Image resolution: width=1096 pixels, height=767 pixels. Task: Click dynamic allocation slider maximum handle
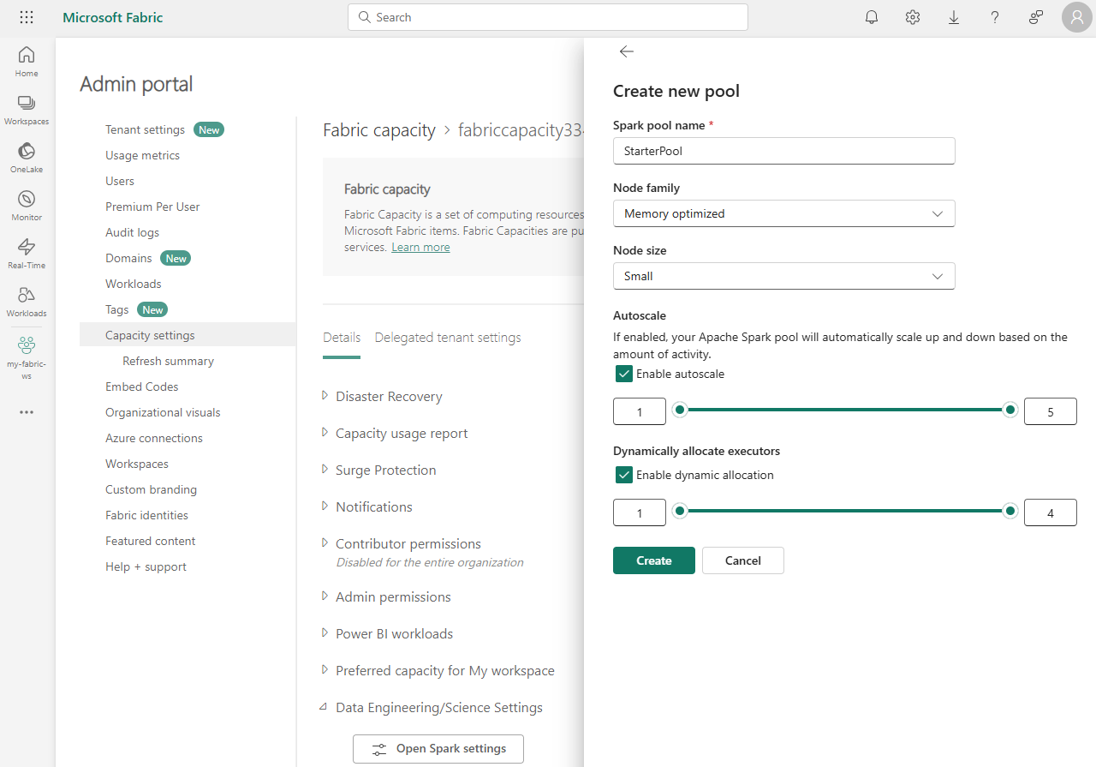click(x=1010, y=511)
